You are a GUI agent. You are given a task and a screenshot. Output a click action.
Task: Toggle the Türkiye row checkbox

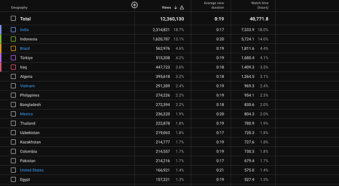tap(13, 58)
